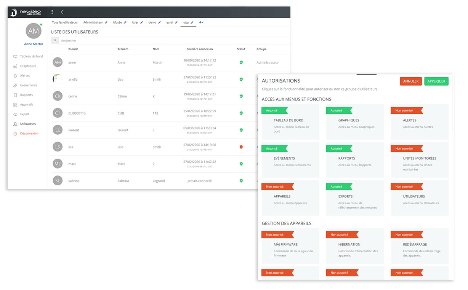This screenshot has width=468, height=290.
Task: Click Administrateur group cell in anne row
Action: pyautogui.click(x=268, y=62)
